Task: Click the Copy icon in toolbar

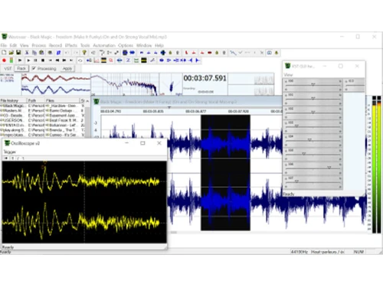Action: click(34, 53)
